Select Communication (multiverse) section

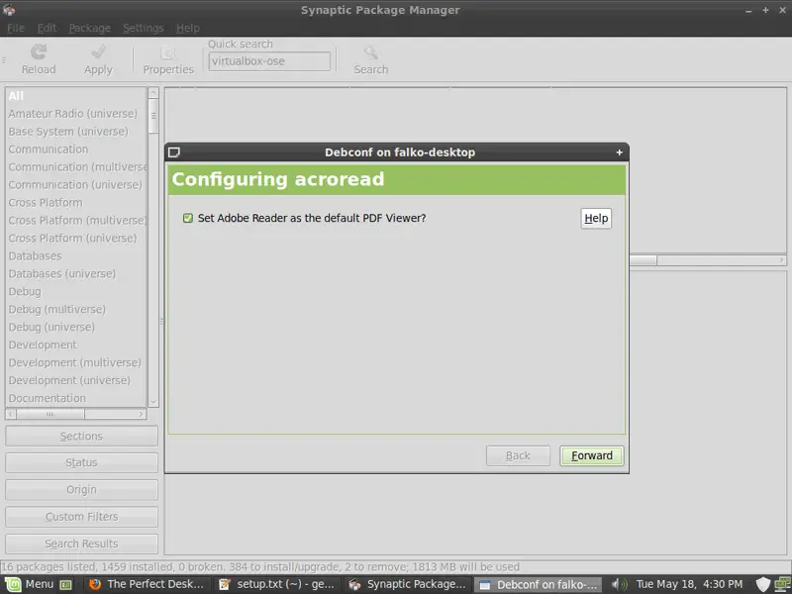point(77,166)
